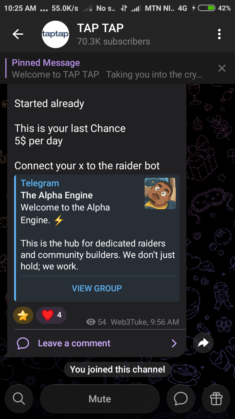This screenshot has width=235, height=419.
Task: Tap the Leave a comment link
Action: point(74,343)
